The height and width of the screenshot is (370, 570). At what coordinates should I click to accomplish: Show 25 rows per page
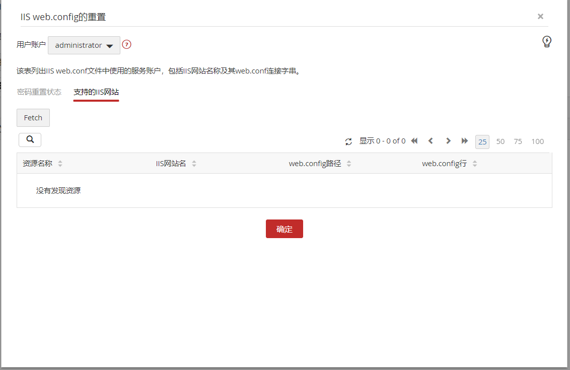pos(482,142)
